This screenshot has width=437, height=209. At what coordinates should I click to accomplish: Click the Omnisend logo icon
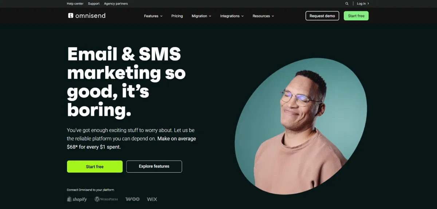point(71,16)
